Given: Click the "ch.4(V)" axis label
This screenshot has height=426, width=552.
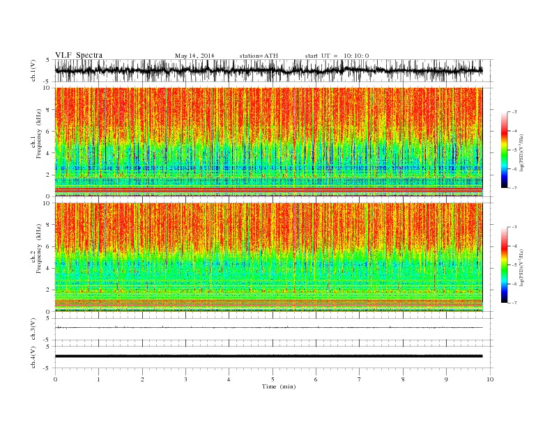Looking at the screenshot, I should pyautogui.click(x=33, y=357).
